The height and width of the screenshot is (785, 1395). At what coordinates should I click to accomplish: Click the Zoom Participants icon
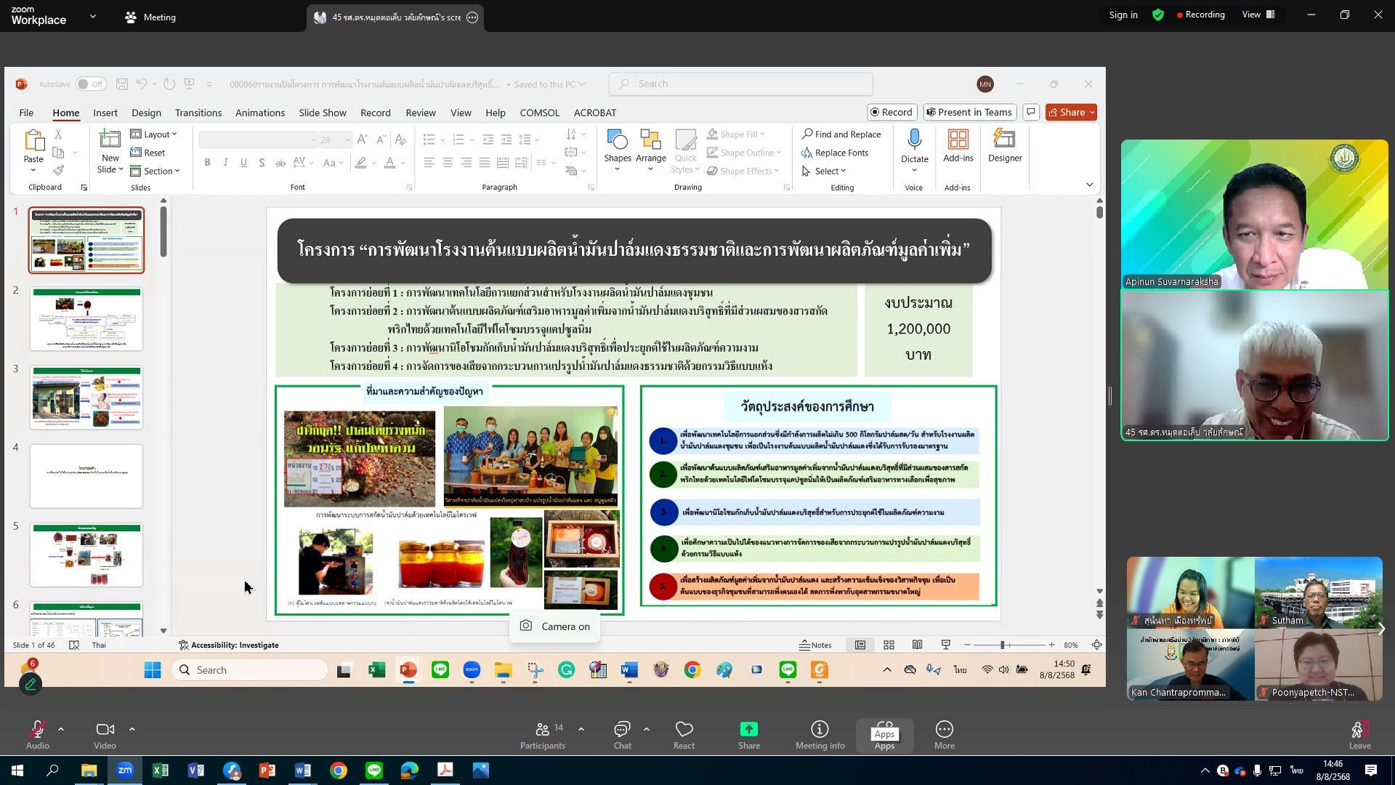pos(542,730)
